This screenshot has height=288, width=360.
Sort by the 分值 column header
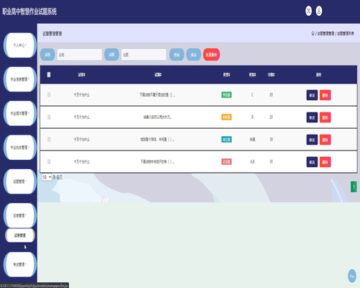pyautogui.click(x=271, y=75)
